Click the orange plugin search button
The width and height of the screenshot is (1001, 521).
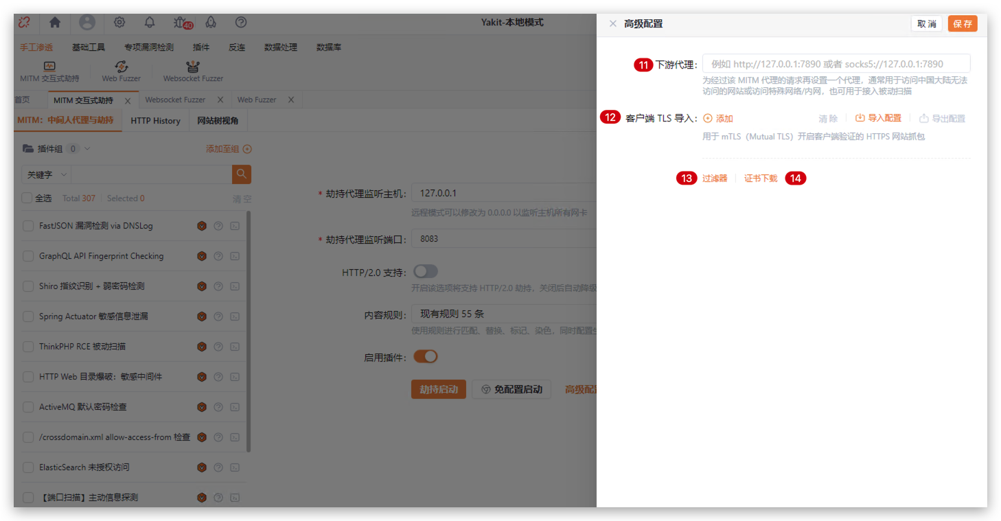pos(241,174)
